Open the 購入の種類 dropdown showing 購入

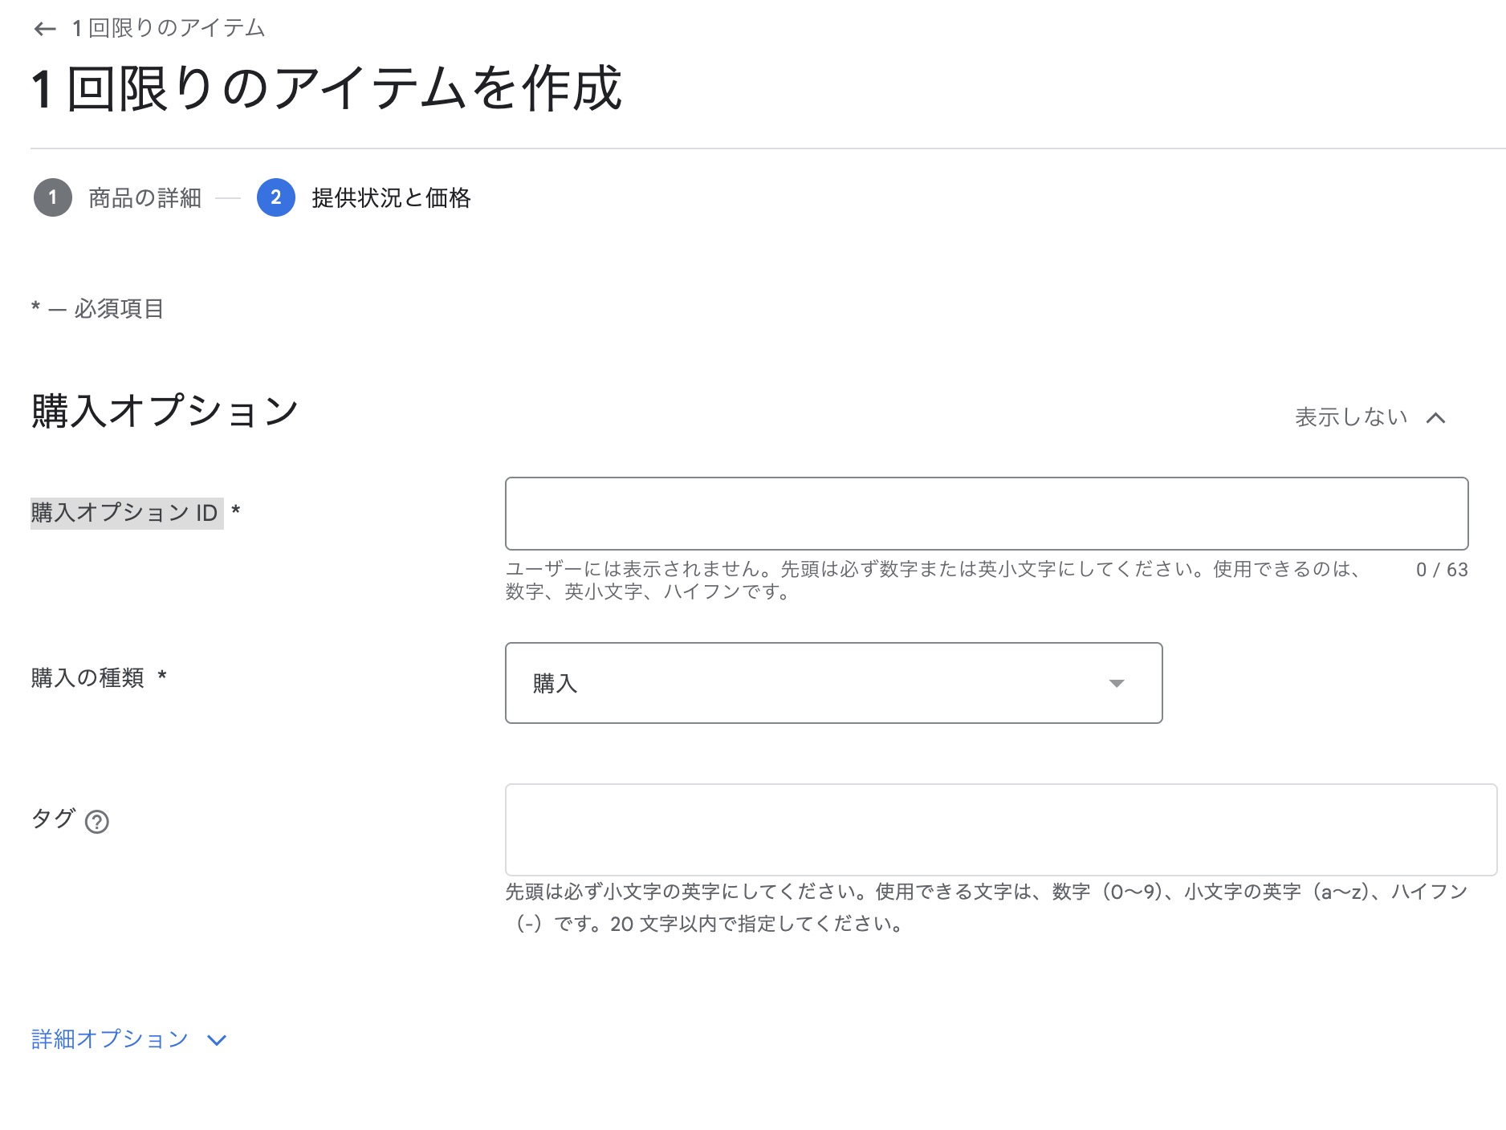pos(833,683)
